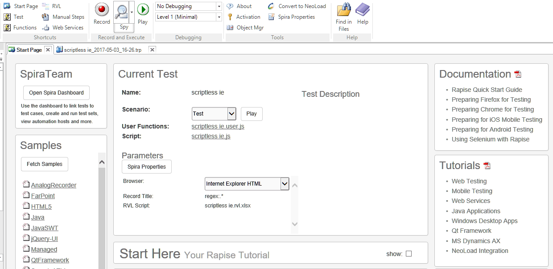This screenshot has height=269, width=553.
Task: Open the scriptless ie.user.js link
Action: point(218,126)
